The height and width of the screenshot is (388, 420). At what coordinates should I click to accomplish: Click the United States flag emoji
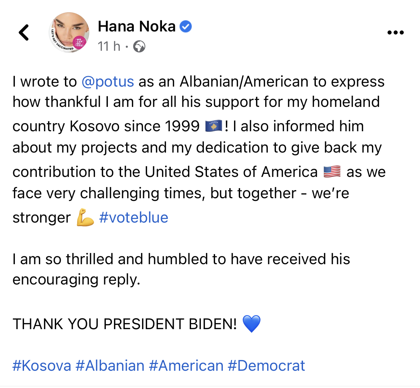(332, 172)
